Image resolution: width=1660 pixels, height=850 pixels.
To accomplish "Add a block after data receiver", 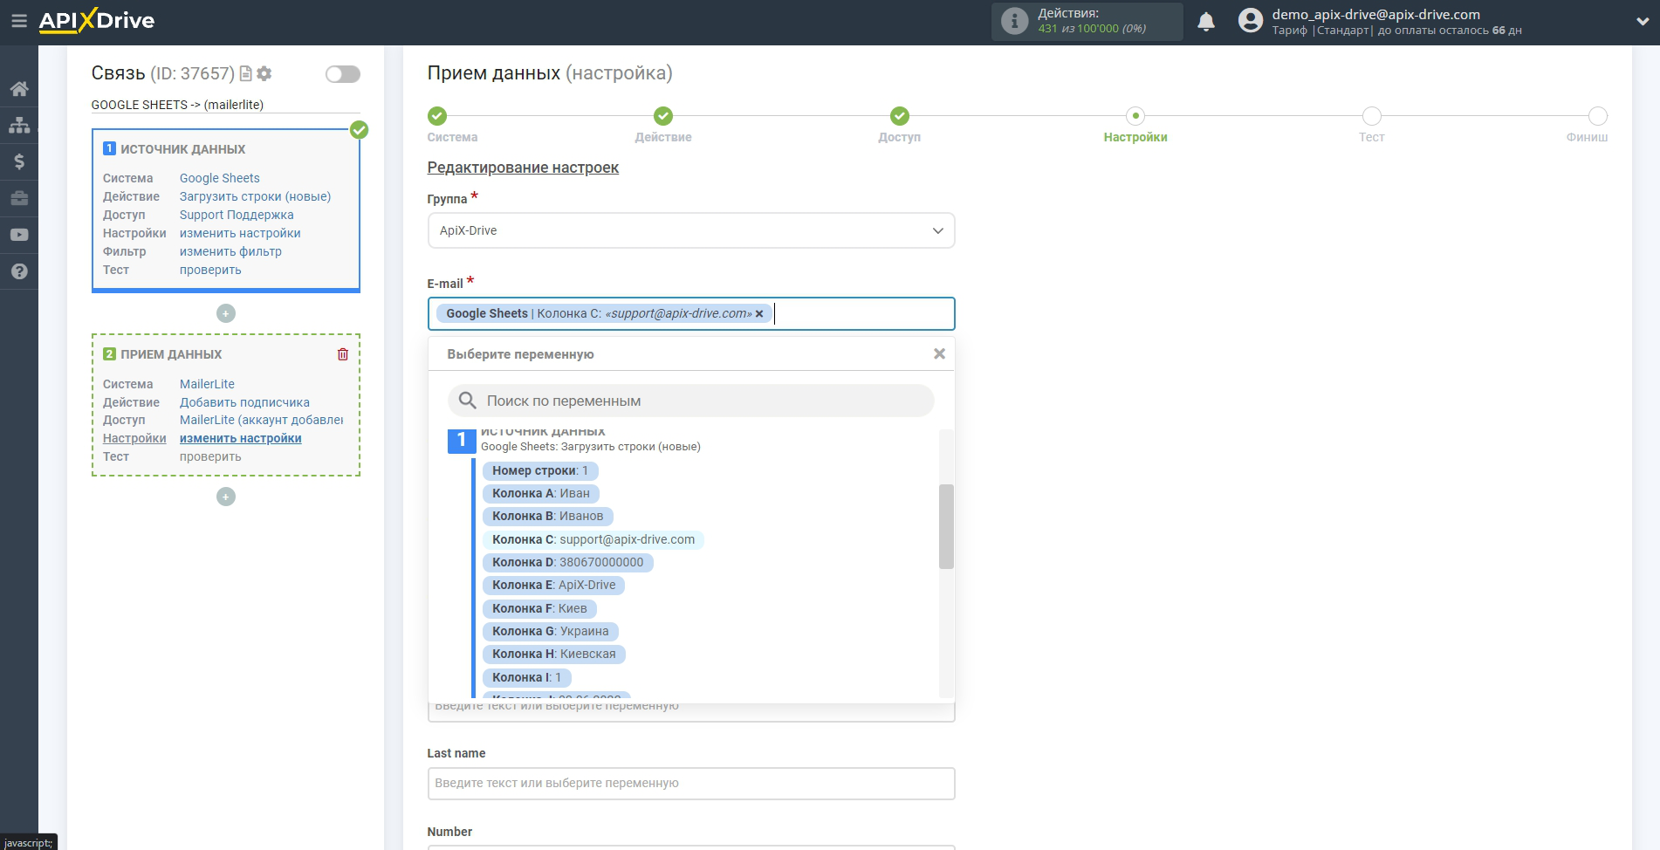I will (226, 497).
